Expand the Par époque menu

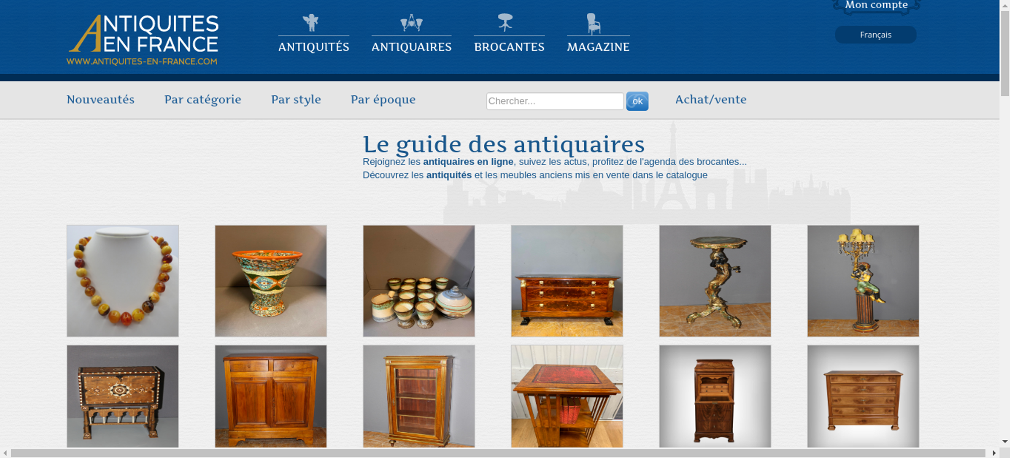pyautogui.click(x=383, y=99)
